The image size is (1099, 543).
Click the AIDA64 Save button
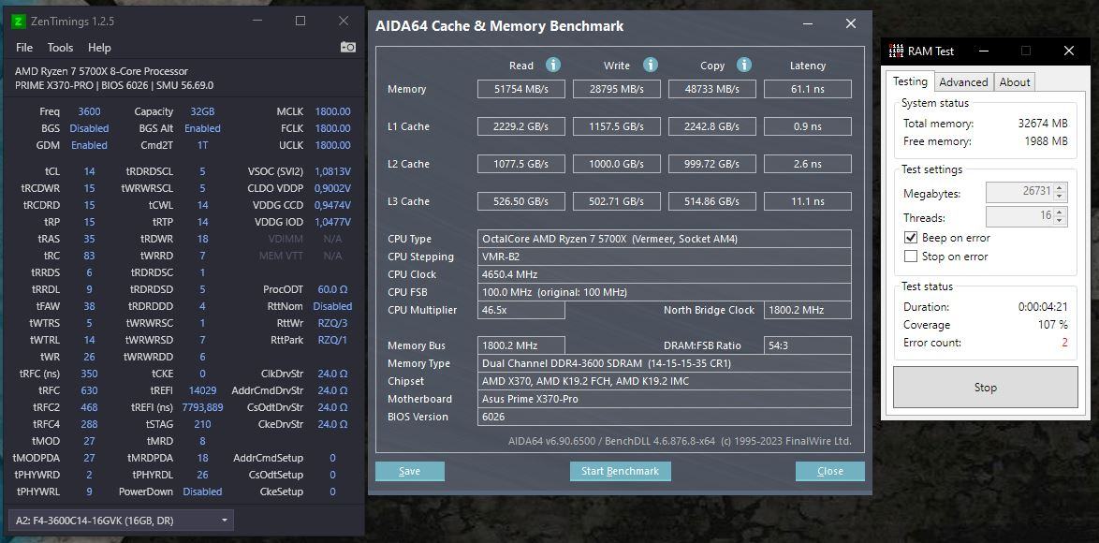coord(409,471)
